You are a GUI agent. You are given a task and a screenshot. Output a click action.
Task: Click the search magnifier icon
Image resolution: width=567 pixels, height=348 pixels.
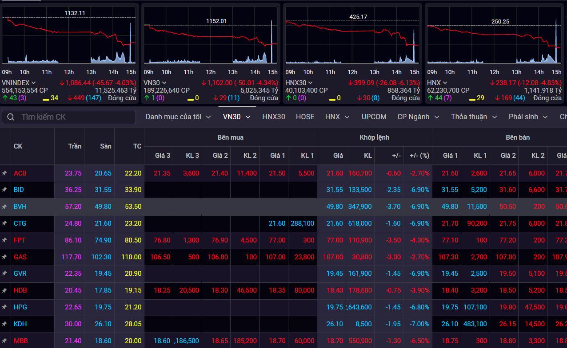(10, 117)
